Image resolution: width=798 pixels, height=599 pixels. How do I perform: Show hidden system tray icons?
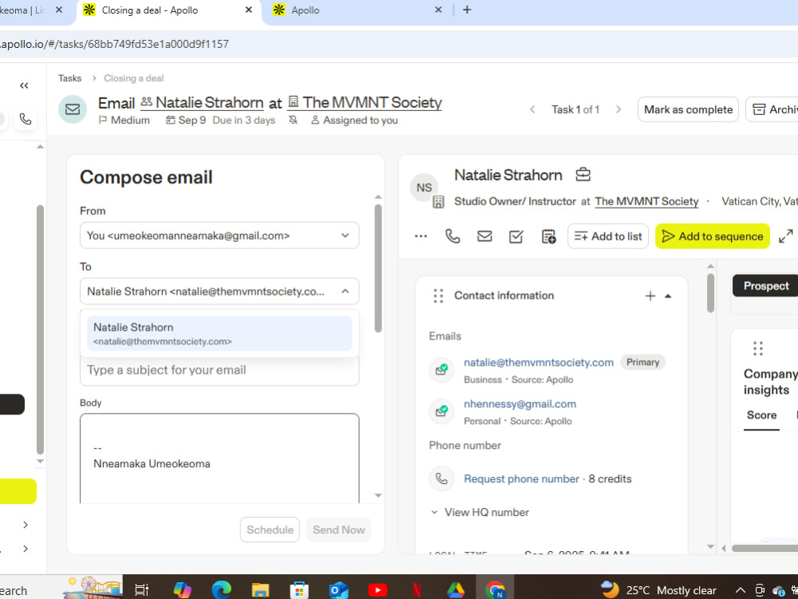[x=740, y=590]
